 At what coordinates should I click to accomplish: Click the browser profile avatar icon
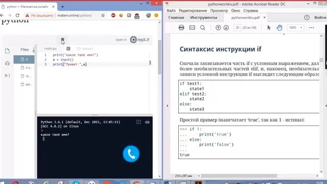pyautogui.click(x=149, y=15)
